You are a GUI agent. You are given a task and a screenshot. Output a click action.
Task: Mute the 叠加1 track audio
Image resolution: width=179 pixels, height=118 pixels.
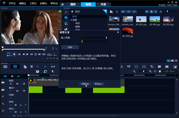(17, 91)
